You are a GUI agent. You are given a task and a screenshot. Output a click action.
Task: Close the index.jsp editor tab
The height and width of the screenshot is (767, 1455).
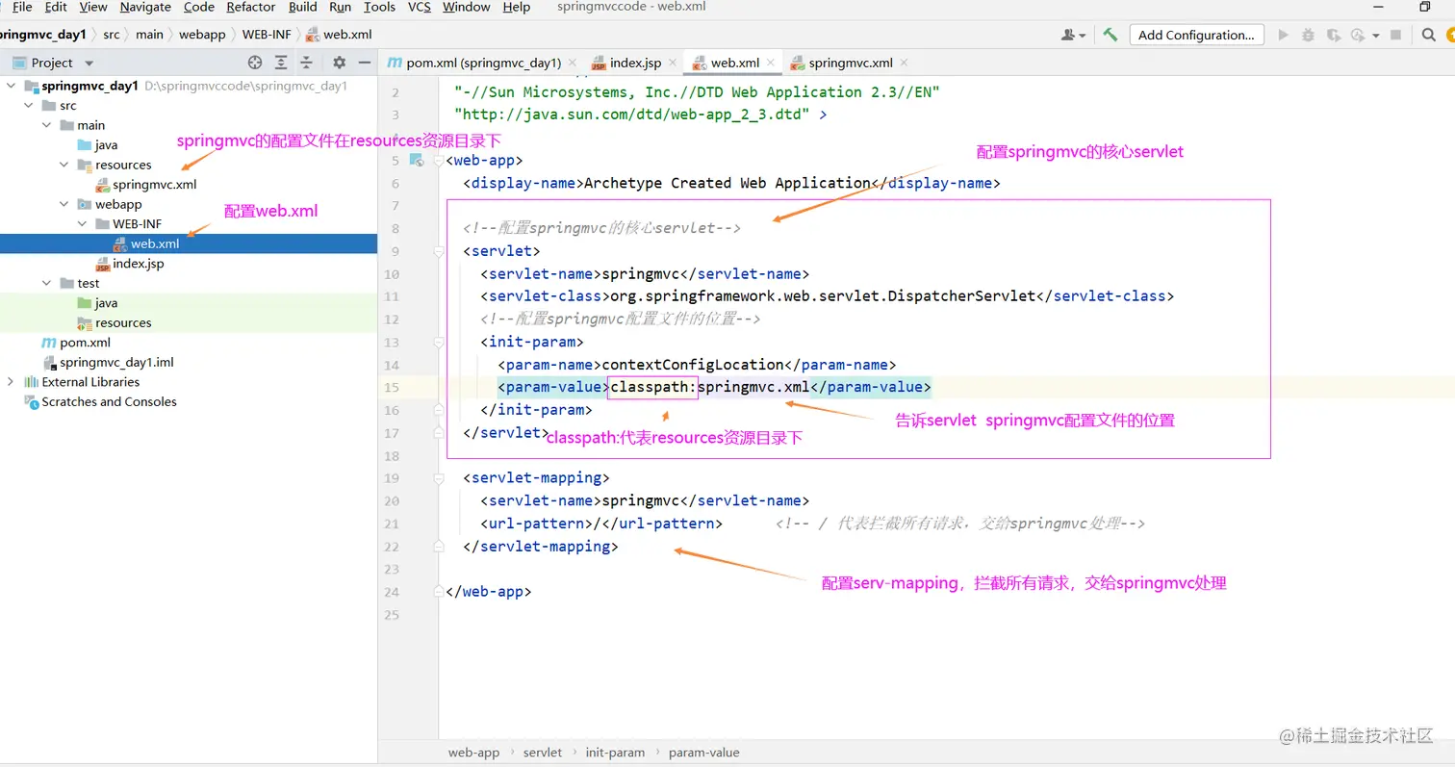(x=673, y=63)
